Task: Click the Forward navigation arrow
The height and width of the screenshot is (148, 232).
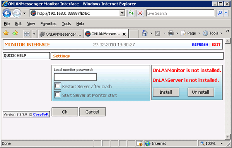Action: pyautogui.click(x=17, y=13)
